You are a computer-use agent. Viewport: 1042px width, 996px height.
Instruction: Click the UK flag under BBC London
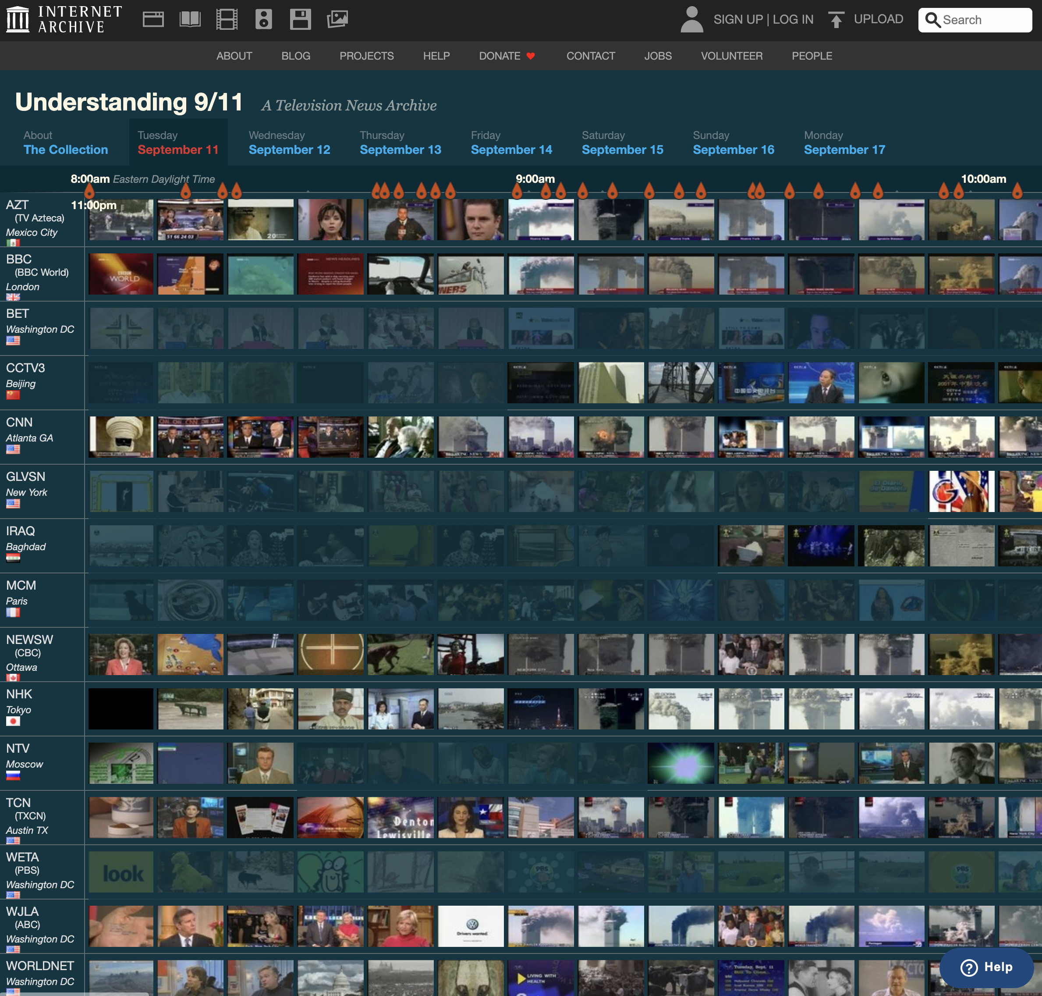(x=13, y=297)
